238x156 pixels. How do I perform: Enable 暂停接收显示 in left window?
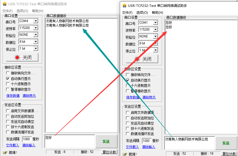[x=8, y=89]
